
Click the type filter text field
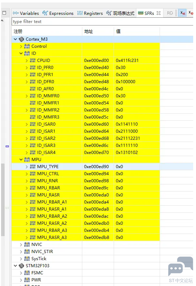point(102,22)
